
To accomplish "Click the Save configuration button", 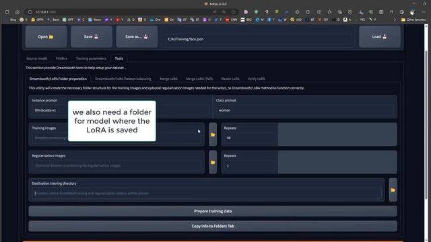I will pos(92,36).
